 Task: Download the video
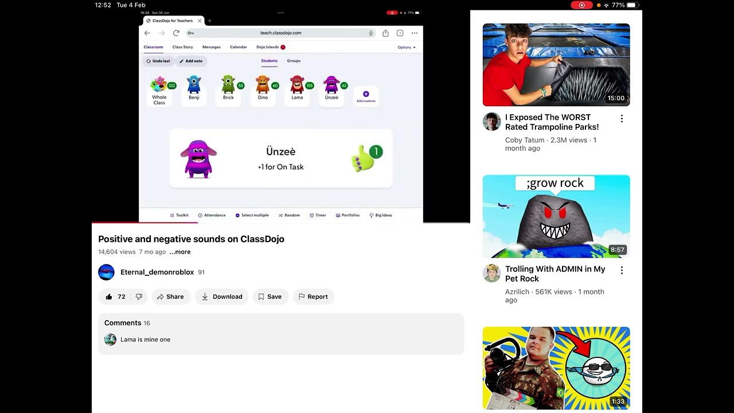221,297
